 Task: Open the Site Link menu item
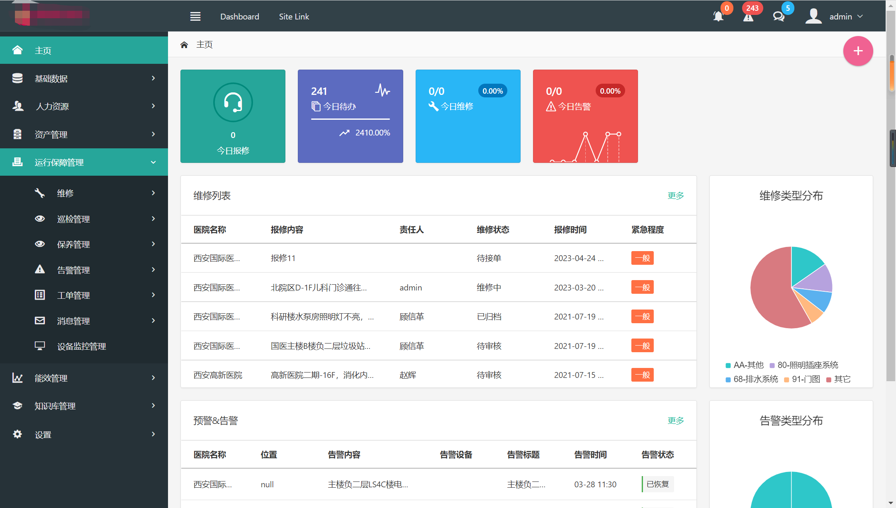tap(294, 17)
